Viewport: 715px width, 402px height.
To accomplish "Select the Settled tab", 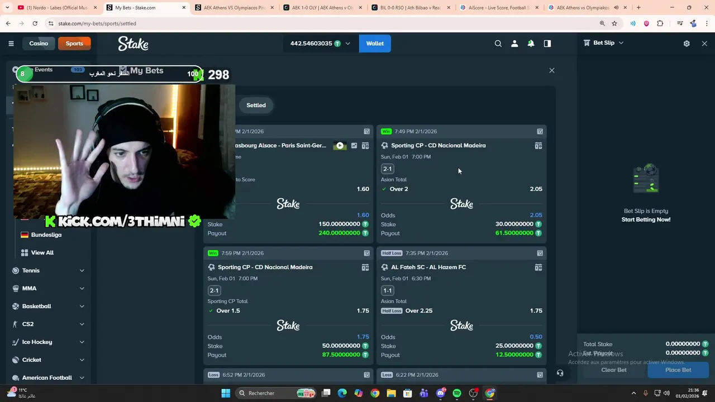I will 256,105.
